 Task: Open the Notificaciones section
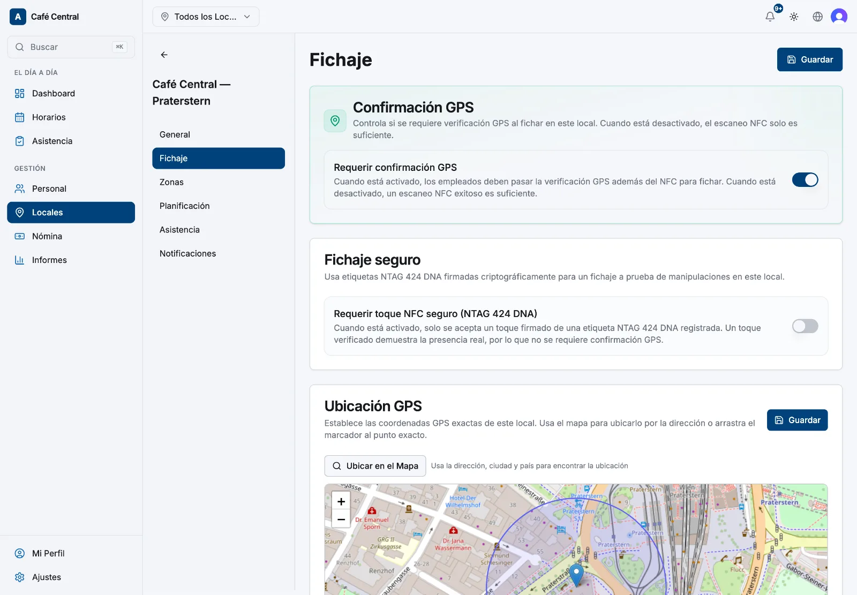pos(219,253)
